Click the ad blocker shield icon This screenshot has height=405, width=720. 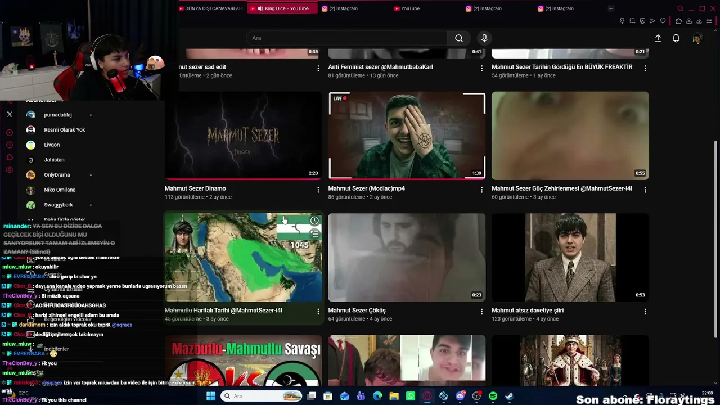[x=642, y=21]
